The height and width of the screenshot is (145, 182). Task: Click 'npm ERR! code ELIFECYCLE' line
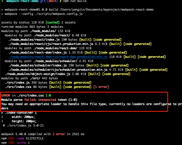click(x=22, y=138)
